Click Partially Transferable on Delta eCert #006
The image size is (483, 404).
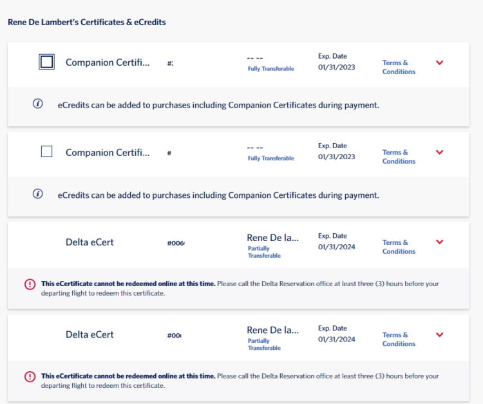[x=264, y=252]
